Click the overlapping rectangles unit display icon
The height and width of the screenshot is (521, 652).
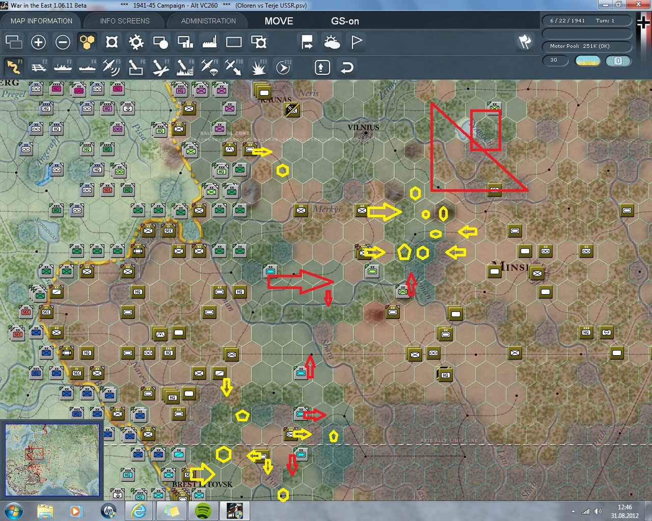click(x=14, y=42)
